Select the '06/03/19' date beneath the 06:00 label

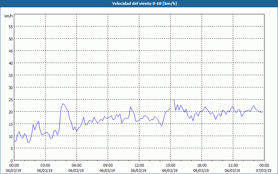[76, 171]
